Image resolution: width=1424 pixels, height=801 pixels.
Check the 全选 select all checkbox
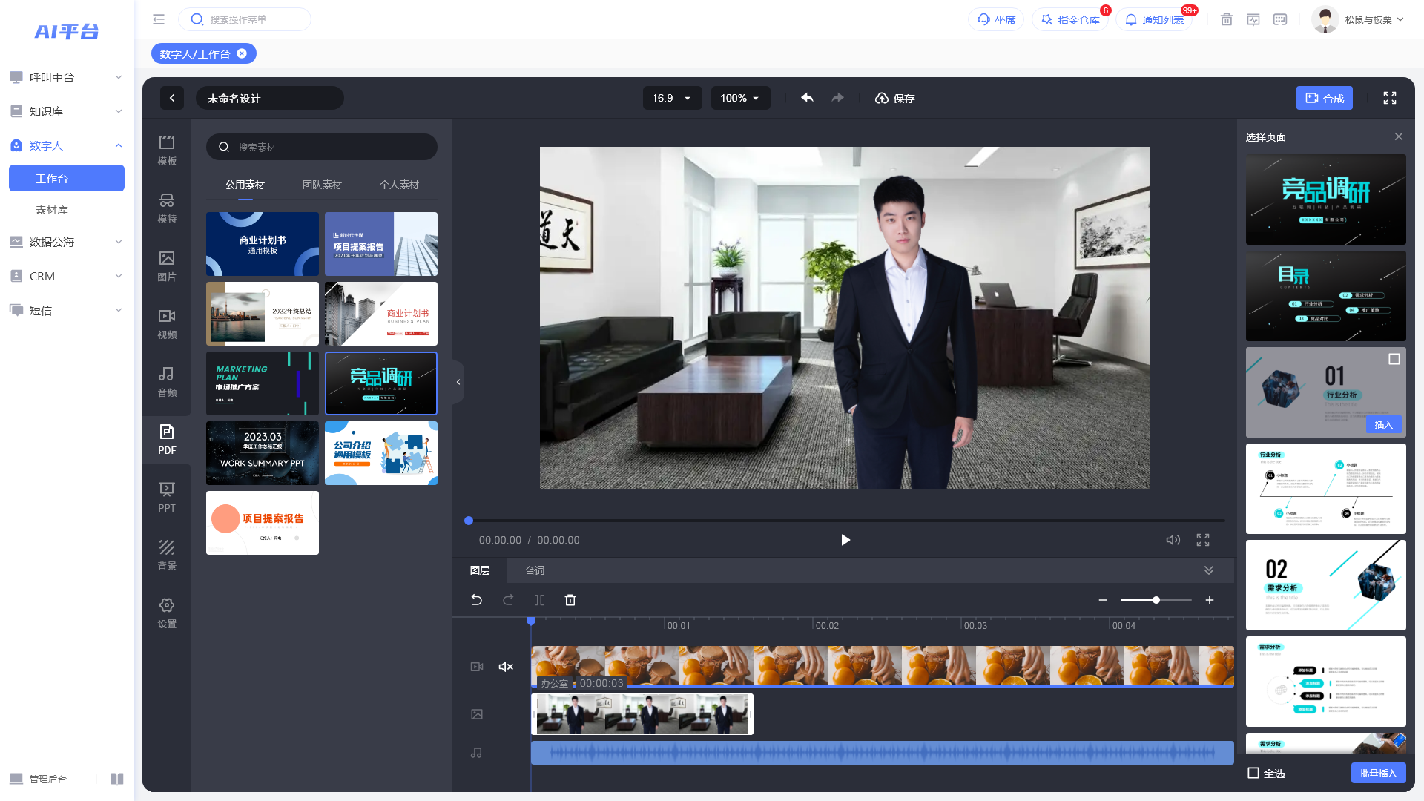(x=1253, y=773)
